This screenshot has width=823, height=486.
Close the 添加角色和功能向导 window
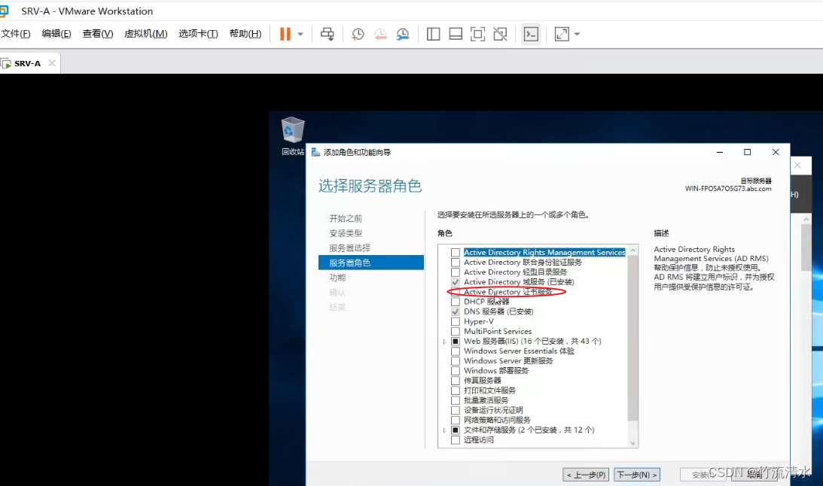776,152
